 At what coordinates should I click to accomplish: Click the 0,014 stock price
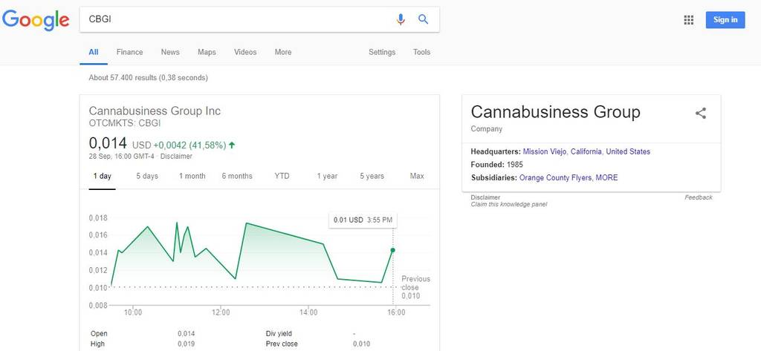[108, 143]
